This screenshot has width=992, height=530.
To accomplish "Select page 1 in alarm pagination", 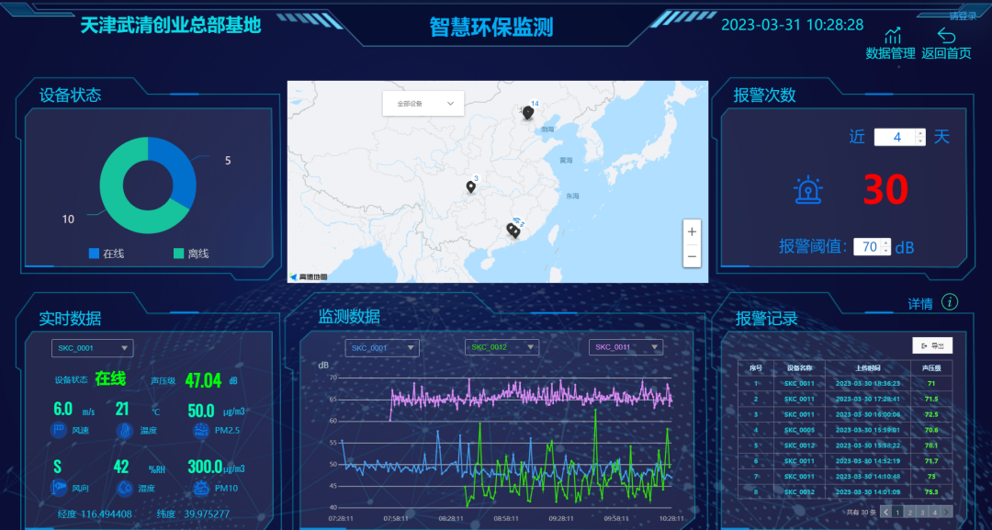I will (x=897, y=513).
